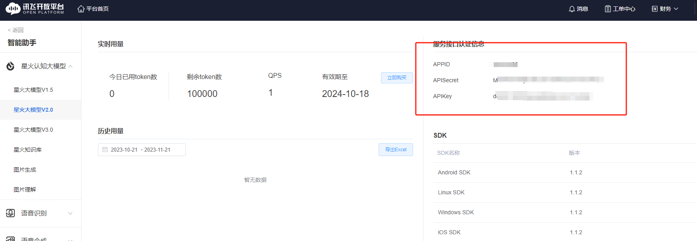This screenshot has height=241, width=697.
Task: Click the 导出Excel button
Action: coord(395,150)
